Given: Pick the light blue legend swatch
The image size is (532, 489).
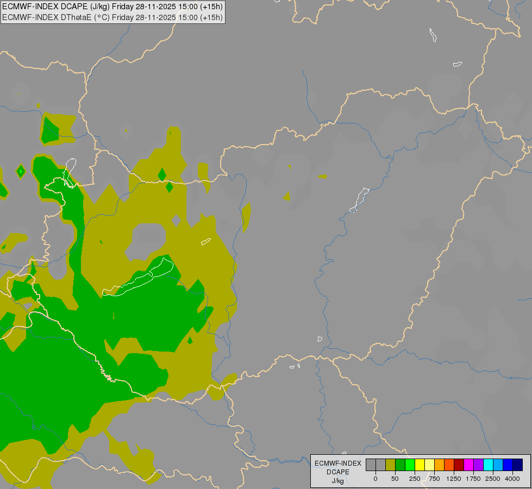Looking at the screenshot, I should pos(498,465).
